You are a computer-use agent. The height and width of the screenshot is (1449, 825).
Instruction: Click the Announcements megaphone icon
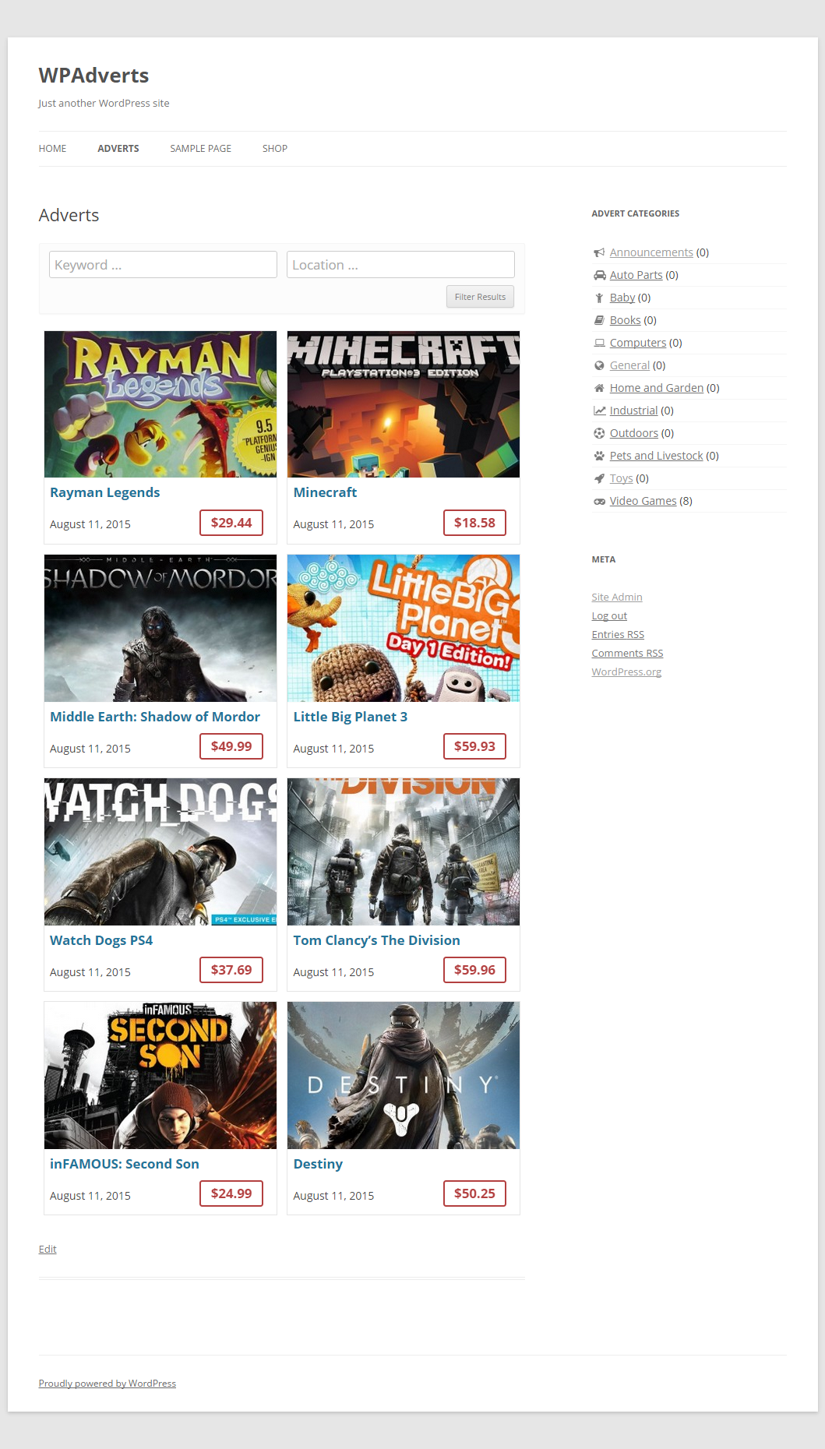pyautogui.click(x=599, y=252)
